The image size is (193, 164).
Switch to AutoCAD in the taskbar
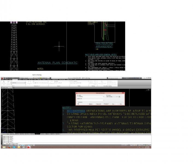28,147
